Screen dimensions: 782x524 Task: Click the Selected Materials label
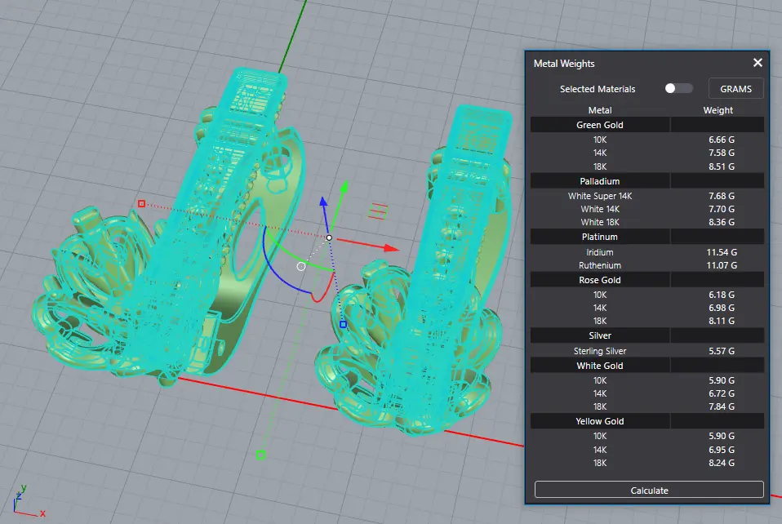pos(597,89)
